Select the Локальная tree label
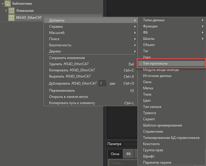206x166 pixels. (x=25, y=11)
